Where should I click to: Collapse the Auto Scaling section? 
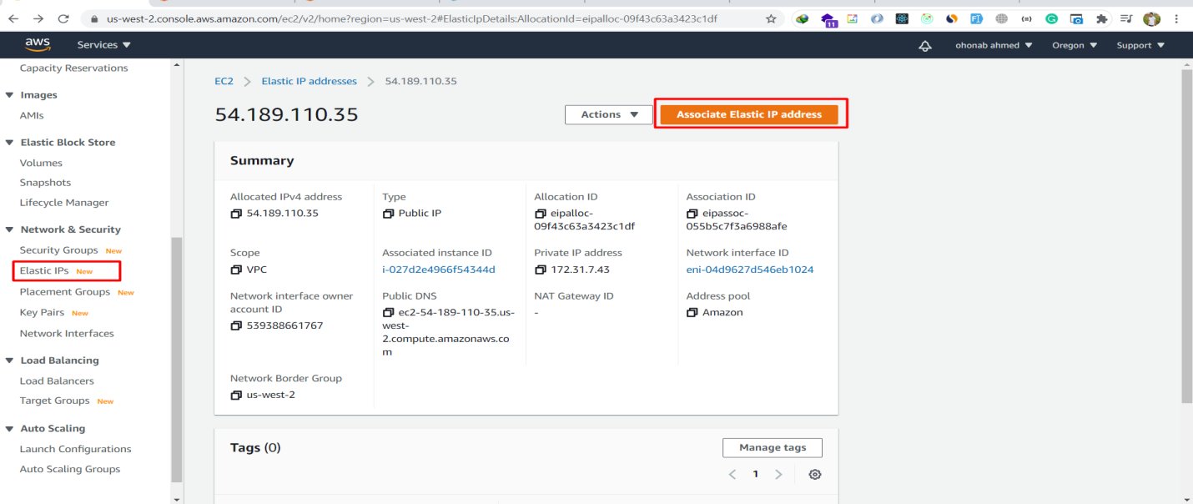click(9, 429)
